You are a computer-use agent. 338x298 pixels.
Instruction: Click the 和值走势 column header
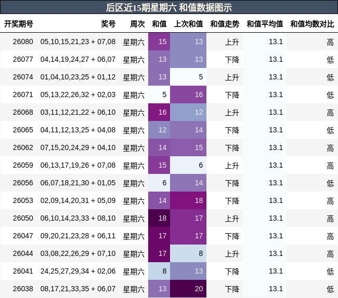point(225,24)
